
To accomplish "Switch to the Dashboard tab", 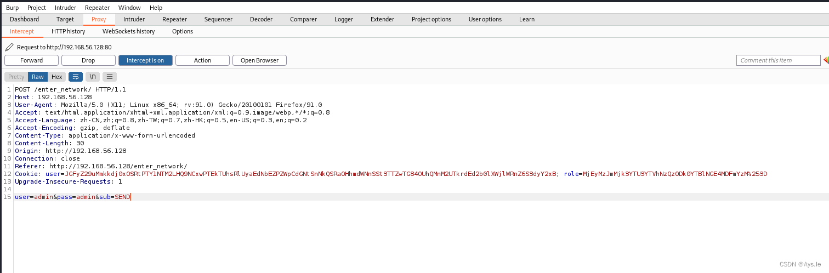I will tap(25, 19).
